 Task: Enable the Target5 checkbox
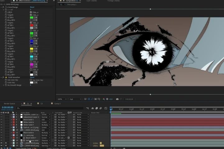pyautogui.click(x=31, y=54)
